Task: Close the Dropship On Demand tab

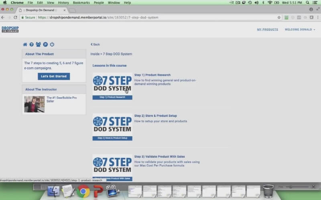Action: pos(65,10)
